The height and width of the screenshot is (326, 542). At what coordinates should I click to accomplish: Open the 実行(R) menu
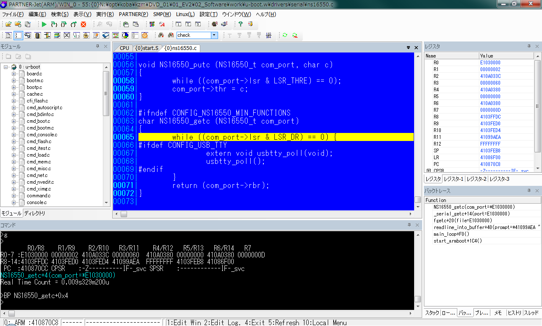105,14
